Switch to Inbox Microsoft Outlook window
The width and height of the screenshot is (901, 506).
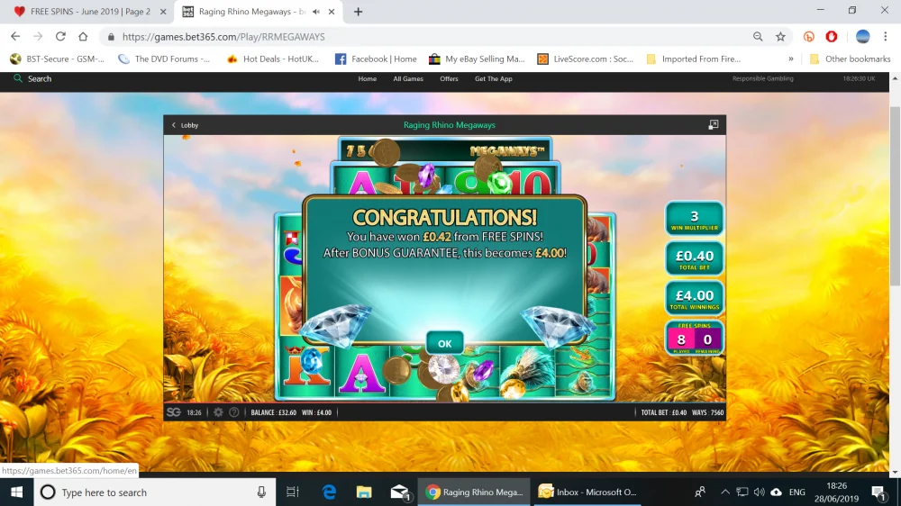(x=587, y=492)
